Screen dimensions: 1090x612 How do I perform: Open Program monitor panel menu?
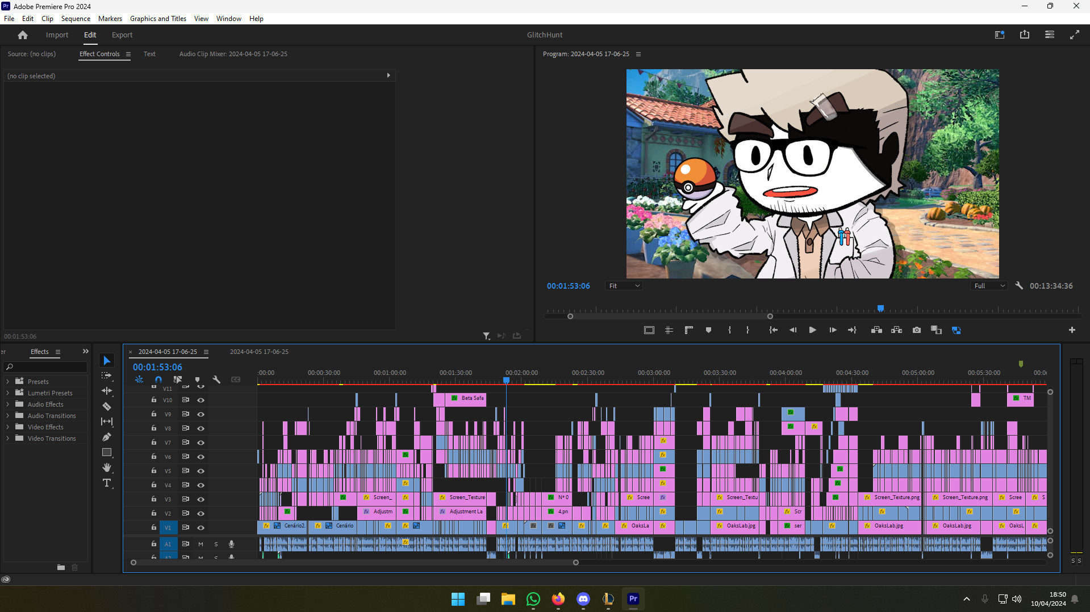[638, 54]
